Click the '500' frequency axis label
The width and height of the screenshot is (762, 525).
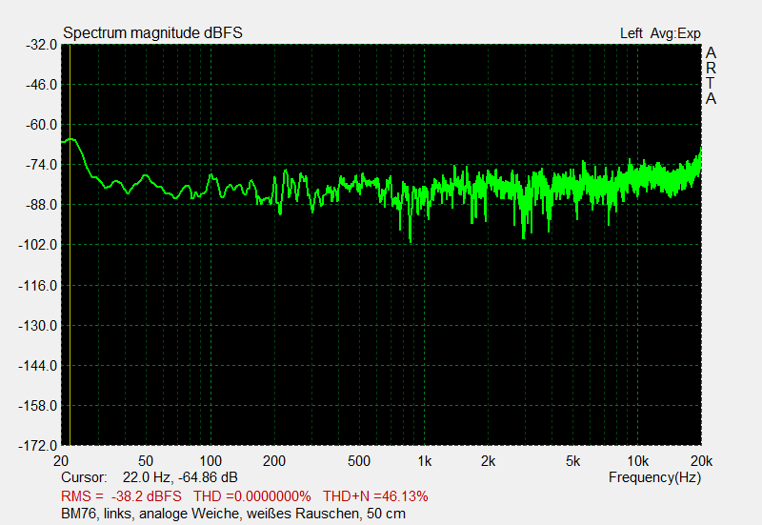click(x=359, y=461)
